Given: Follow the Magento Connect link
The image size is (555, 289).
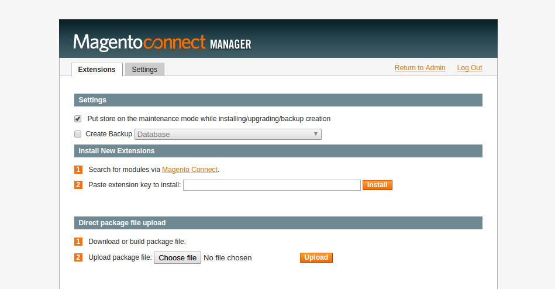Looking at the screenshot, I should tap(189, 170).
